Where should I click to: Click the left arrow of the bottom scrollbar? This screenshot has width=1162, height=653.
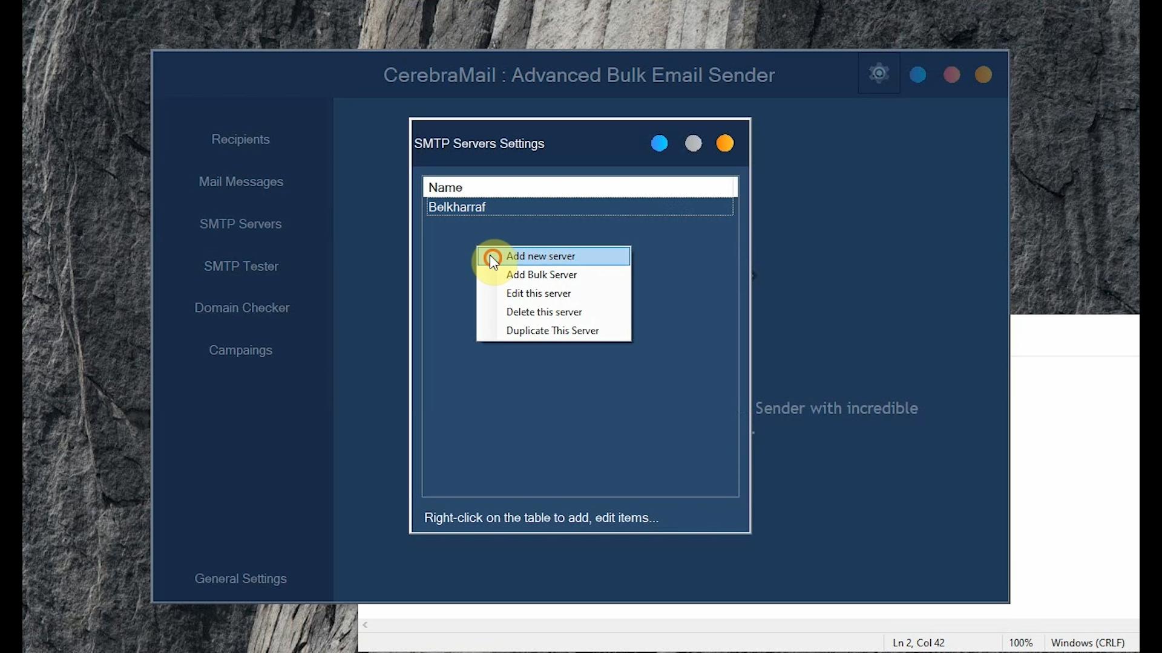366,625
